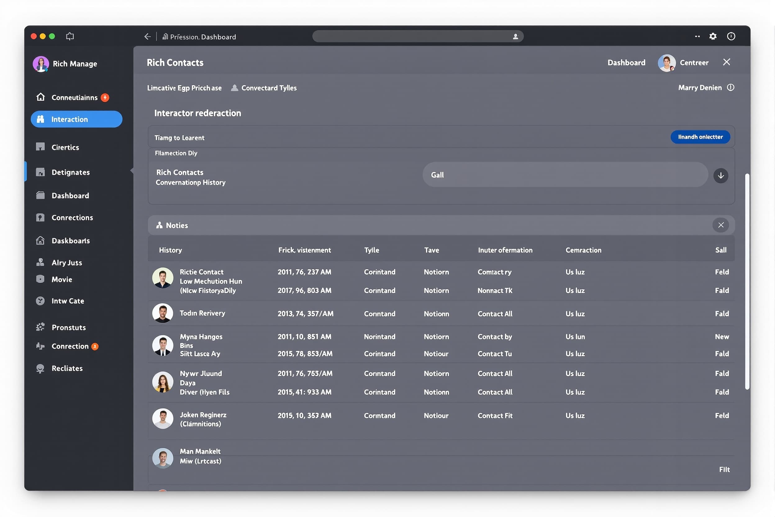Click the top search bar field
Viewport: 775px width, 517px height.
[x=418, y=36]
